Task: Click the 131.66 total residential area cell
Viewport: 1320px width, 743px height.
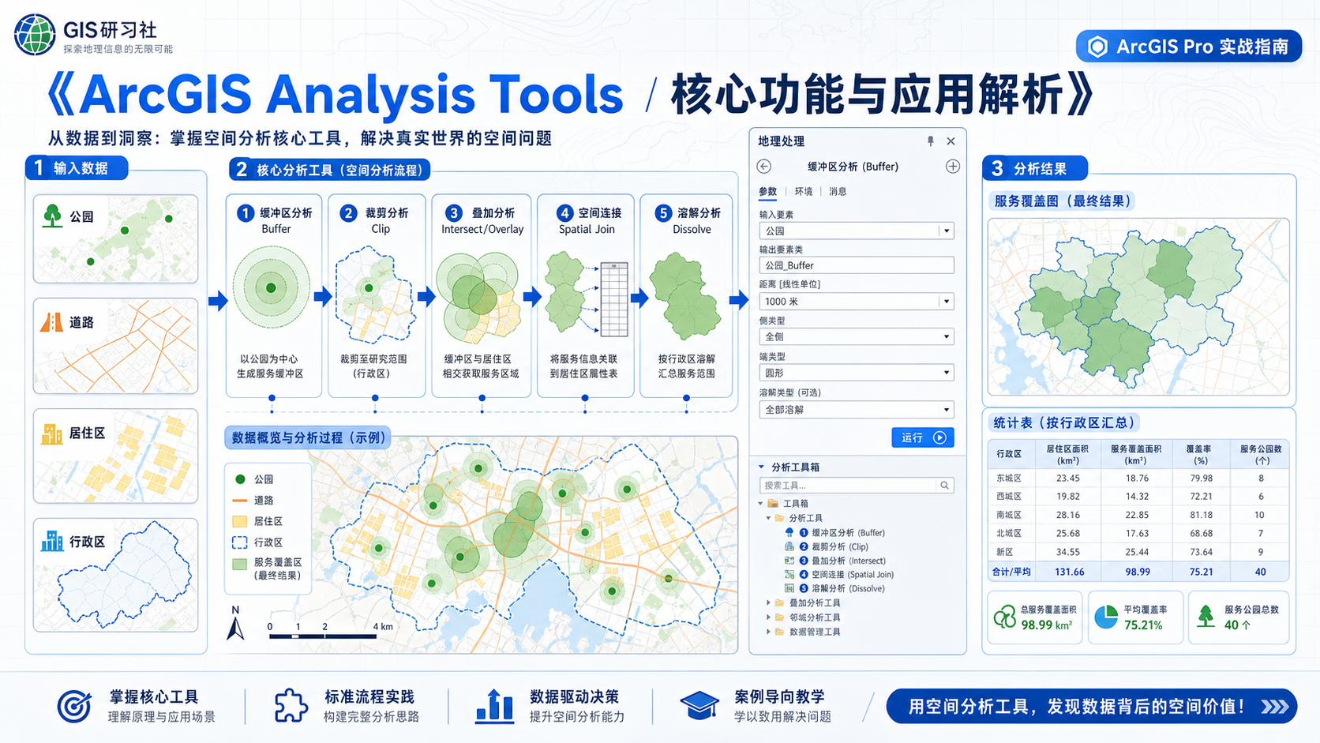Action: 1069,572
